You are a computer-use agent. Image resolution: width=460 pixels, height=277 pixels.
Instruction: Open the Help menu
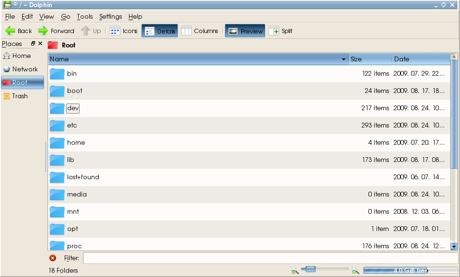135,17
